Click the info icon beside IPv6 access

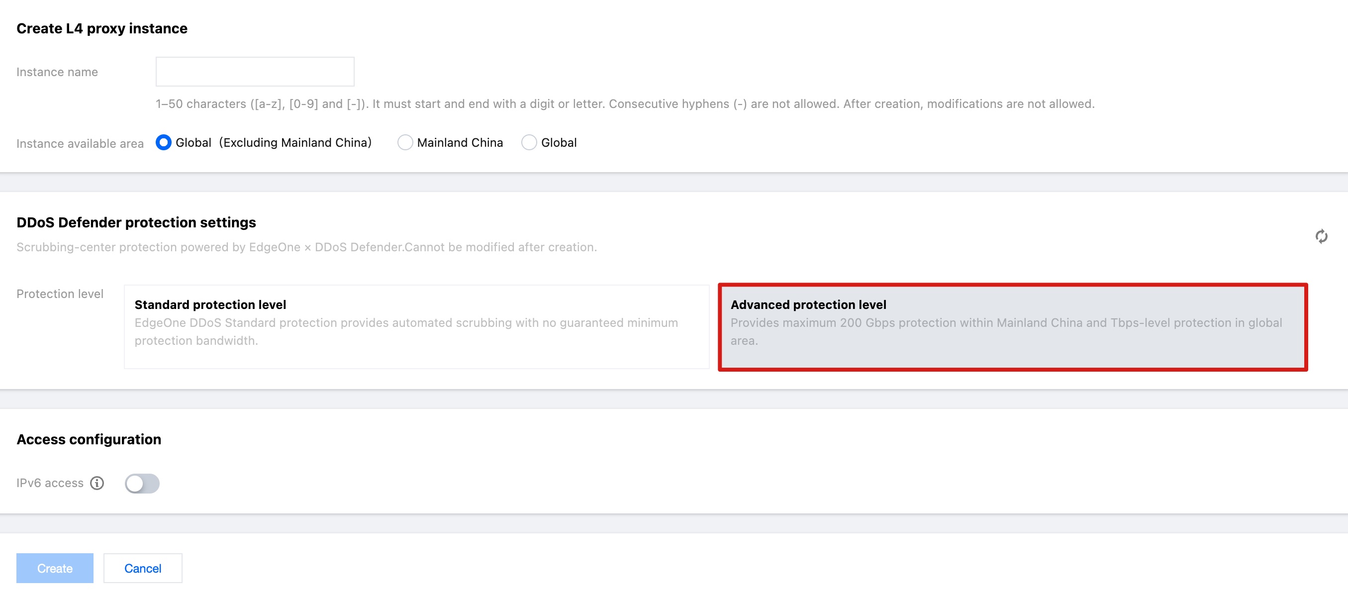click(x=97, y=483)
